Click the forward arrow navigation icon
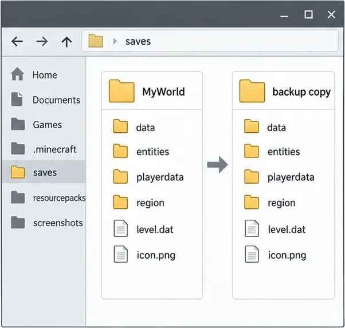This screenshot has height=328, width=345. [42, 41]
